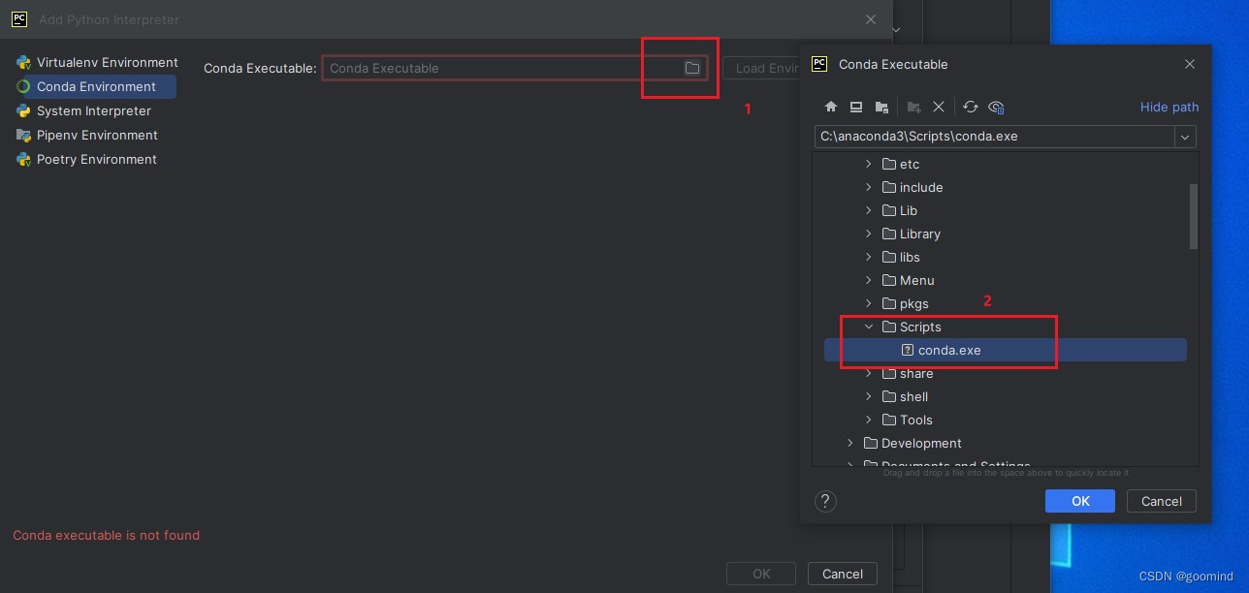Select the Scripts folder row
The width and height of the screenshot is (1249, 593).
pos(1006,327)
